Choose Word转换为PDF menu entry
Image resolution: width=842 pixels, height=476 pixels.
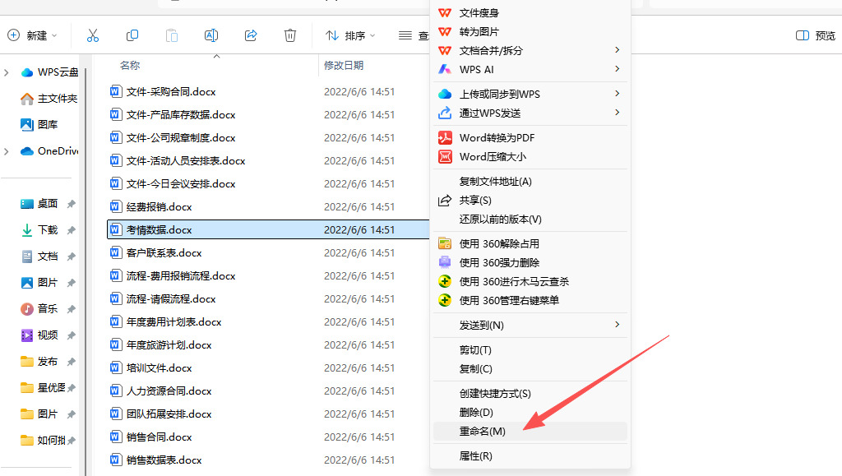(530, 138)
